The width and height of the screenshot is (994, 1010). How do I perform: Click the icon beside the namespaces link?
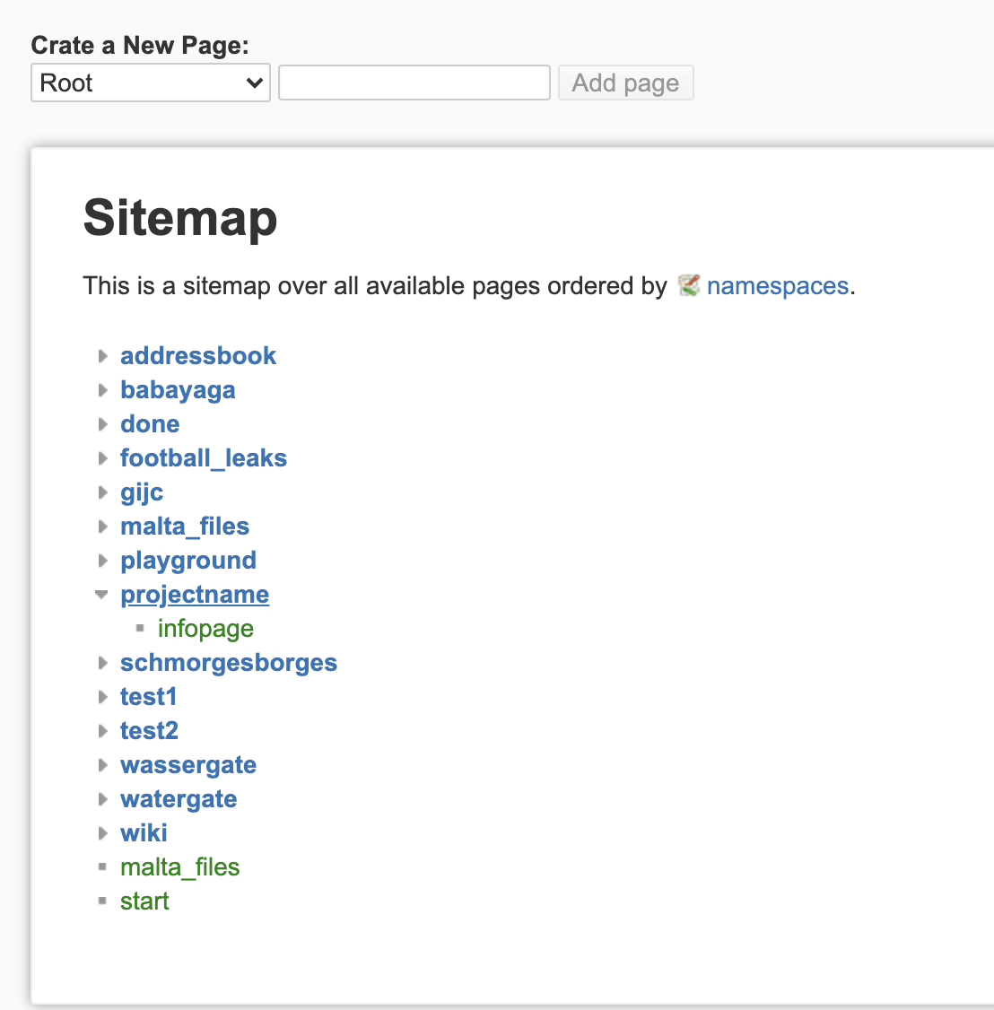(688, 285)
